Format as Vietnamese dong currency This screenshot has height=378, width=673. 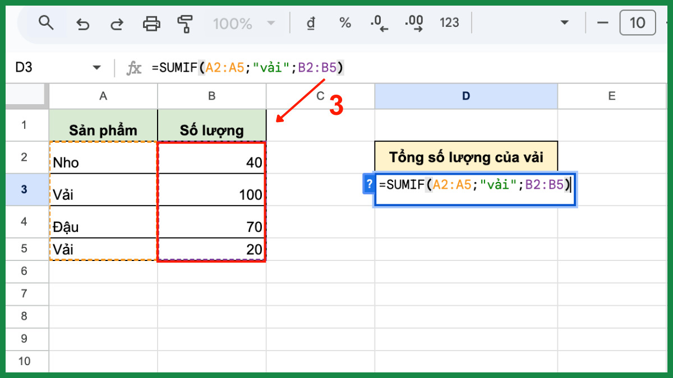click(311, 23)
